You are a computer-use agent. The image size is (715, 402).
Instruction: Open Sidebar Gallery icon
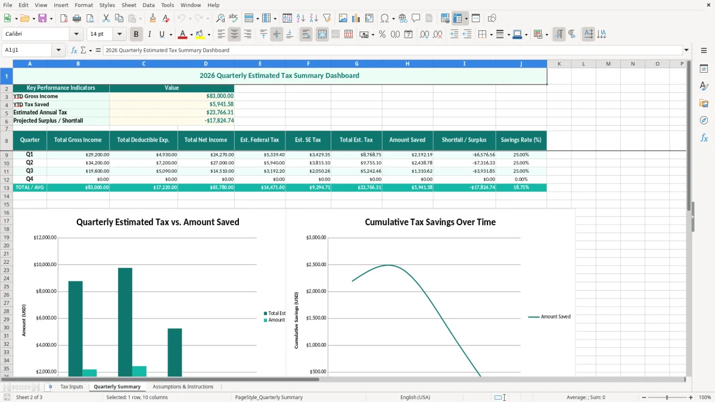[704, 104]
